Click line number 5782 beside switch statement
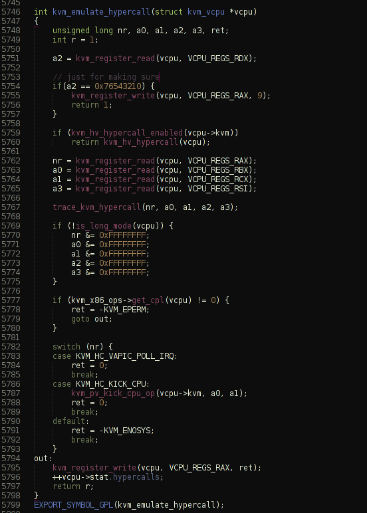 [x=11, y=347]
